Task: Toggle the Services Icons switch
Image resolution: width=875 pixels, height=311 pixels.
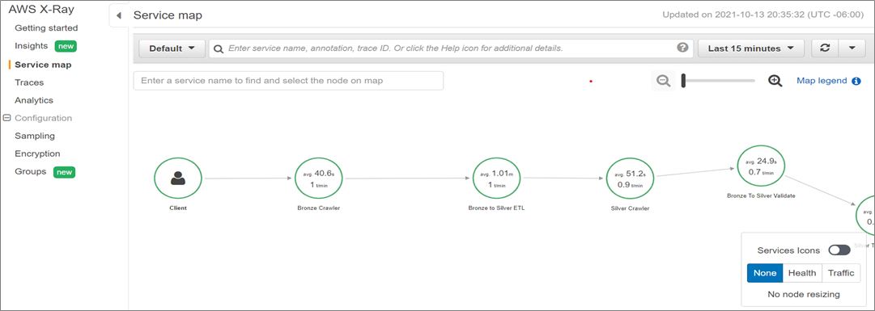Action: pyautogui.click(x=839, y=250)
